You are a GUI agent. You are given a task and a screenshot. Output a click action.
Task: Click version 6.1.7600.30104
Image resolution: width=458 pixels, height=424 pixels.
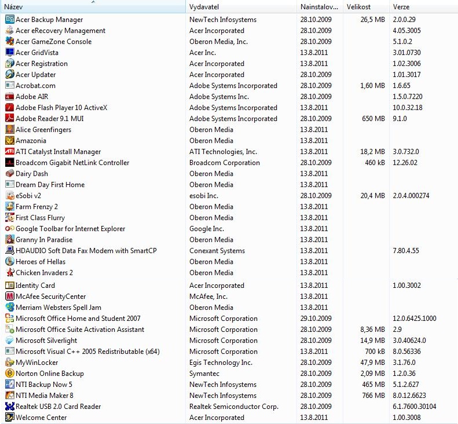[x=414, y=407]
